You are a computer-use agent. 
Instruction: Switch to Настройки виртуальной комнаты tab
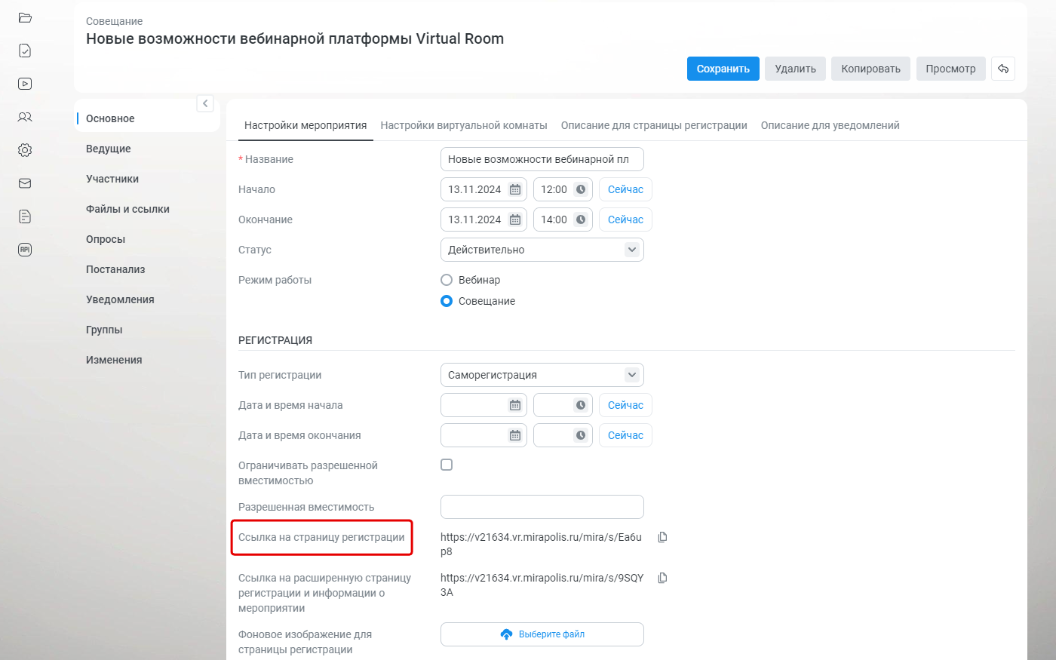pyautogui.click(x=464, y=125)
